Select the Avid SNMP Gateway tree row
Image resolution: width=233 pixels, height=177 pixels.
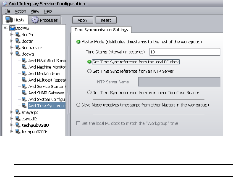pyautogui.click(x=46, y=93)
